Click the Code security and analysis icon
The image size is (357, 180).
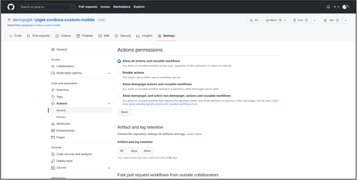[53, 154]
